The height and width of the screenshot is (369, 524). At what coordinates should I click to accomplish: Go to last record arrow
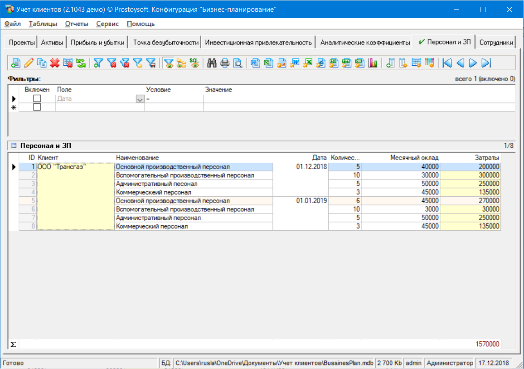486,63
